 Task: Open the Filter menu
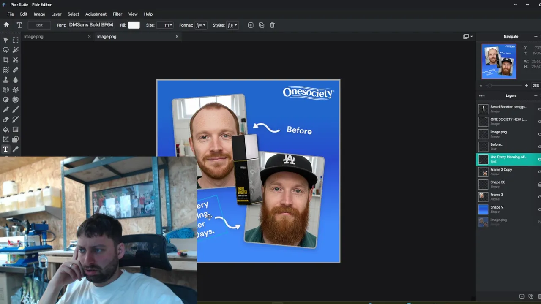pos(117,14)
